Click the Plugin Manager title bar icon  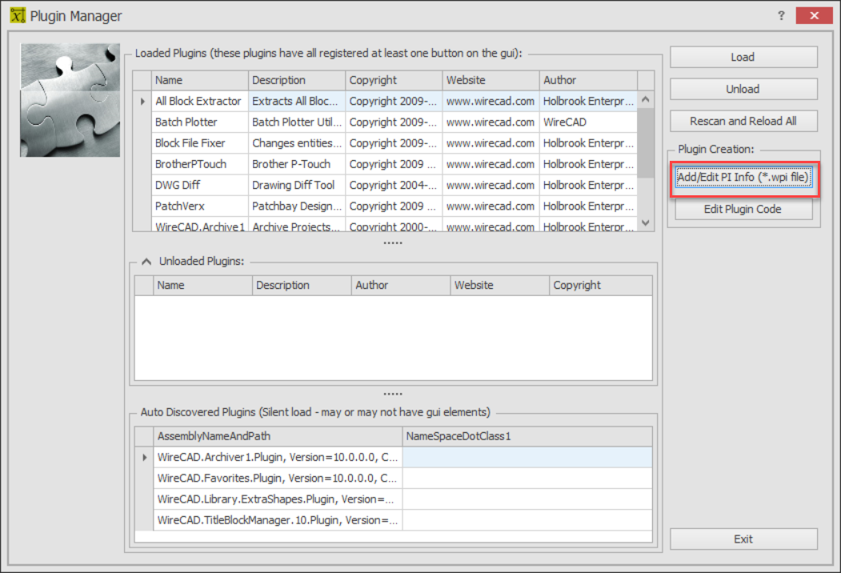18,15
